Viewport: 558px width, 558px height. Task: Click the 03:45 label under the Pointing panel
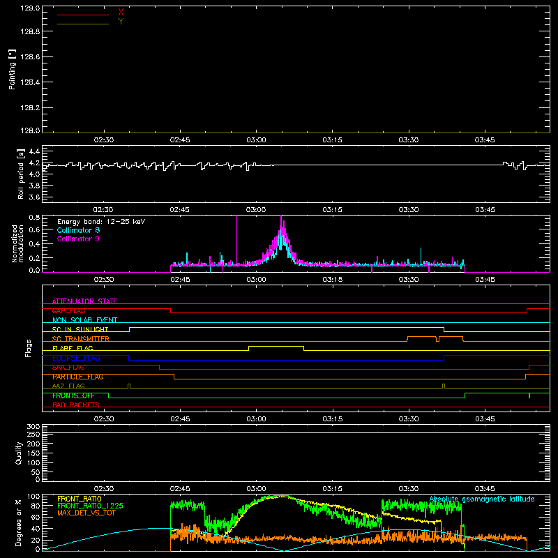(x=485, y=140)
